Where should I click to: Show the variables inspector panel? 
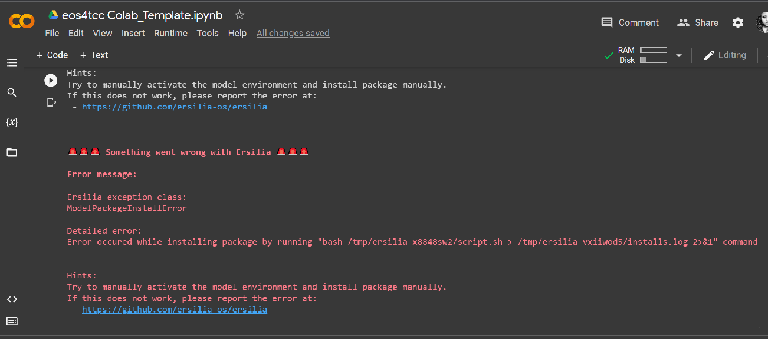12,122
